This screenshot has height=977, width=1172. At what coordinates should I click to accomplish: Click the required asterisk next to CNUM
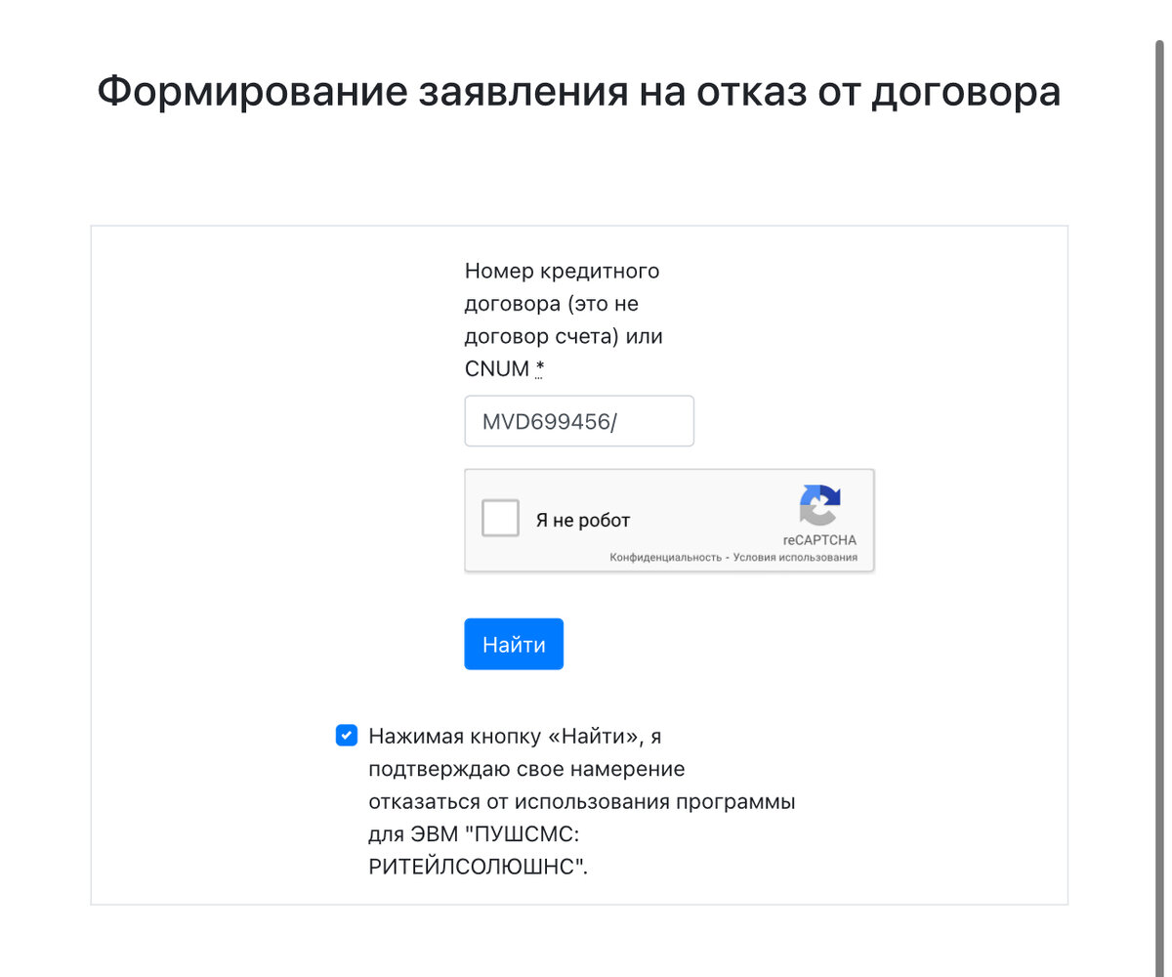(x=539, y=369)
